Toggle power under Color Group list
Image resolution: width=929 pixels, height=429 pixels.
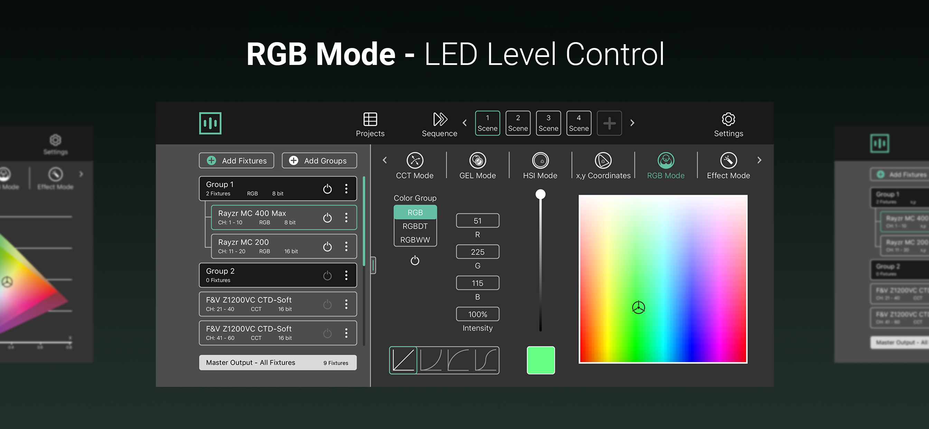tap(415, 260)
